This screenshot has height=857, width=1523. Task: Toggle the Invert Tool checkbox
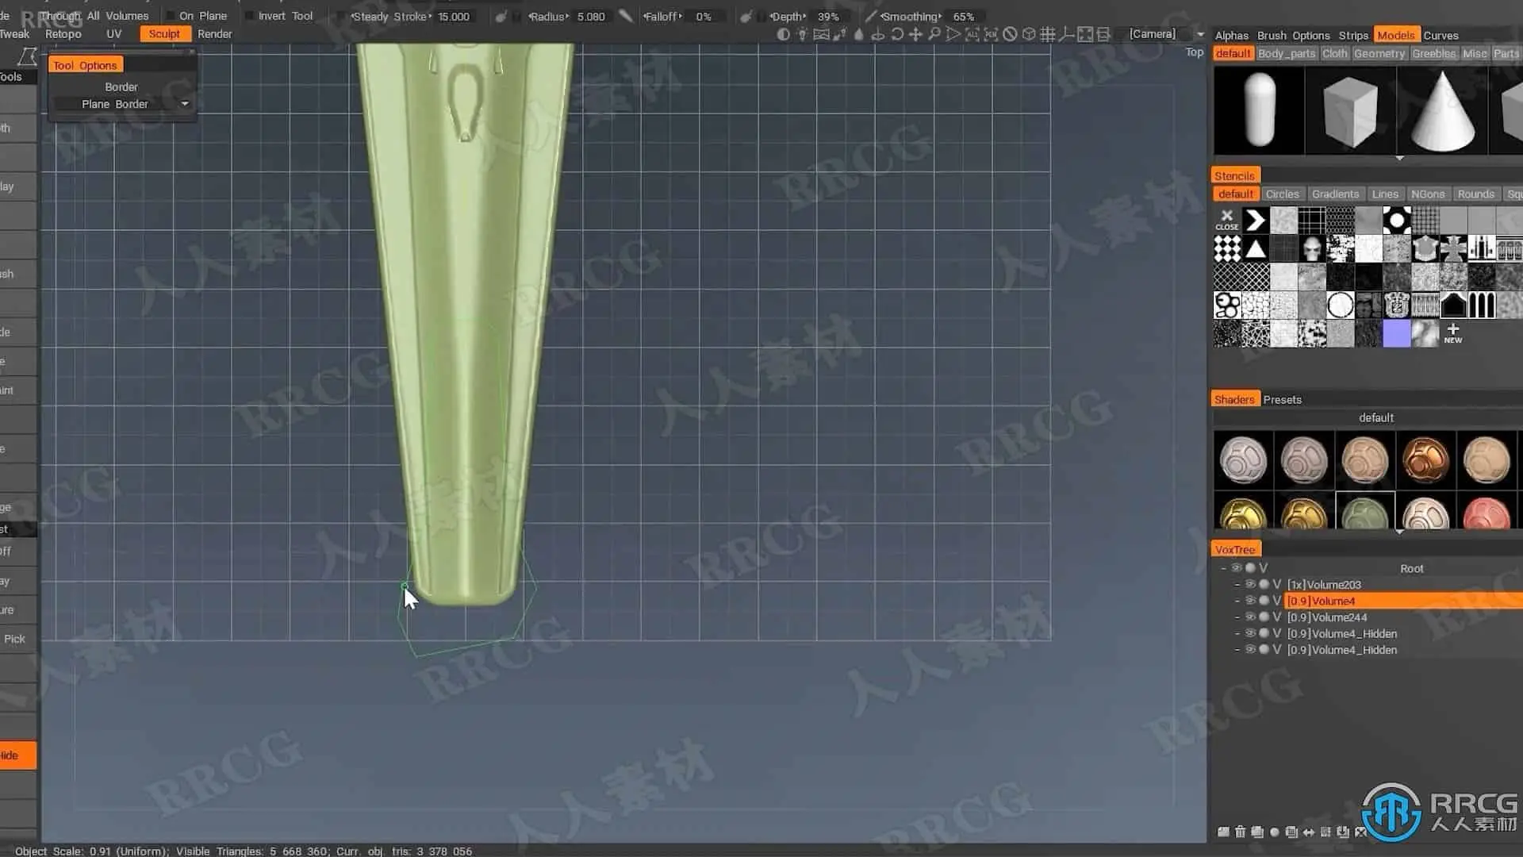click(249, 16)
